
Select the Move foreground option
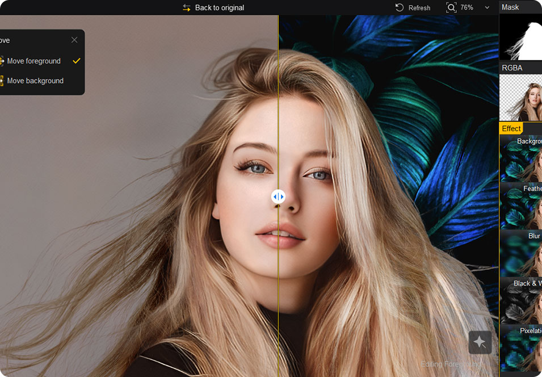coord(34,61)
